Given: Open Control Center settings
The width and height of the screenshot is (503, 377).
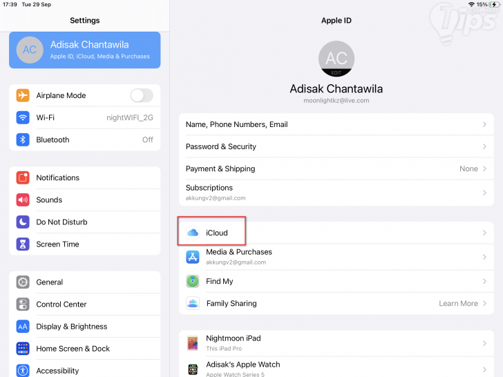Looking at the screenshot, I should [85, 304].
